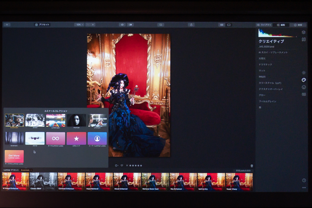Apply the Remove Color Cast look
The height and width of the screenshot is (208, 312).
click(x=155, y=182)
